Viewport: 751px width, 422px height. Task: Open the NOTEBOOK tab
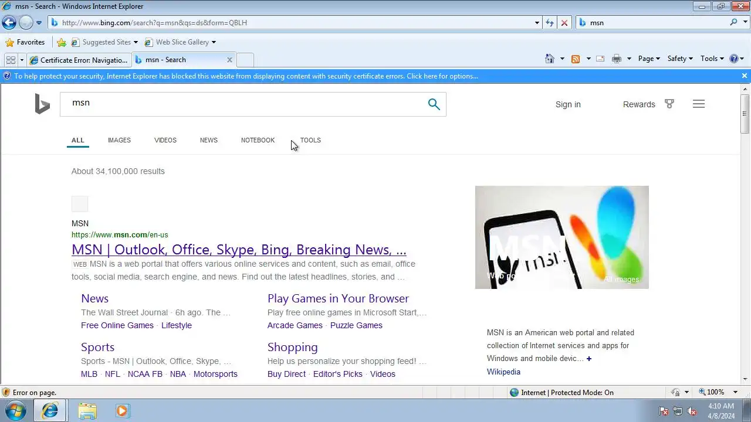click(x=258, y=140)
